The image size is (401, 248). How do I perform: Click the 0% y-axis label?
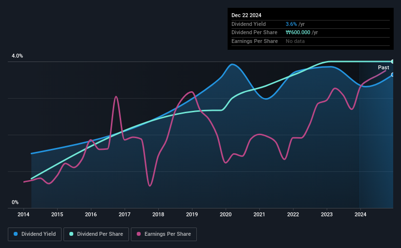[15, 202]
